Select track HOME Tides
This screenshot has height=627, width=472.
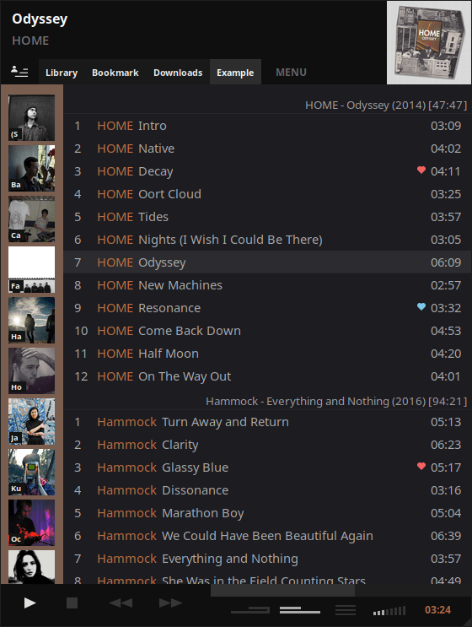[x=267, y=217]
